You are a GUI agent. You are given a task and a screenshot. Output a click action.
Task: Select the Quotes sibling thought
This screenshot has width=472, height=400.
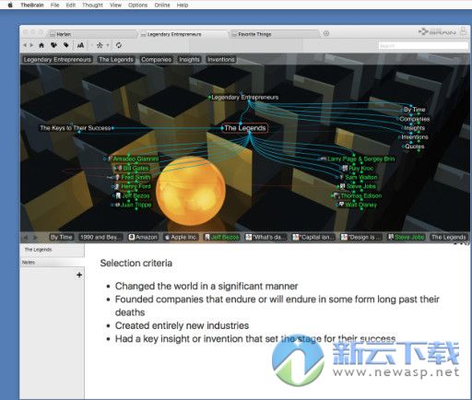point(414,147)
